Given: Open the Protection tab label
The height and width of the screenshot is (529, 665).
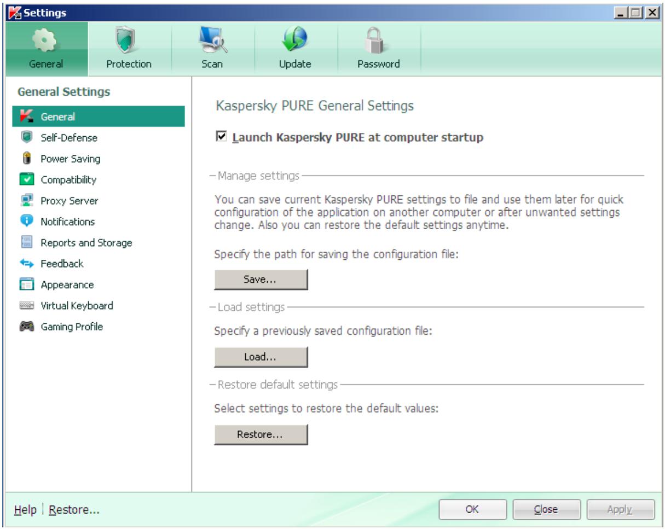Looking at the screenshot, I should [128, 64].
